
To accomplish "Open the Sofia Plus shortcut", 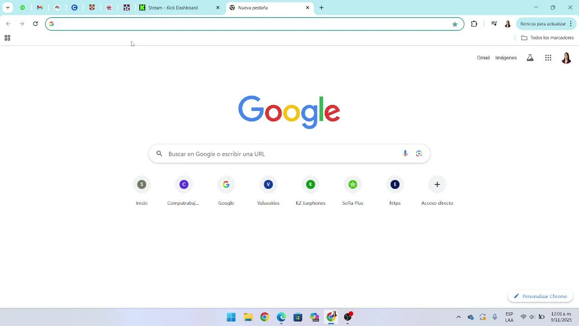I will pos(353,191).
